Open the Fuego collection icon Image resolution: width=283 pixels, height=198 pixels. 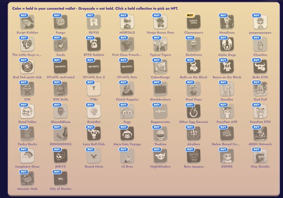(x=60, y=22)
